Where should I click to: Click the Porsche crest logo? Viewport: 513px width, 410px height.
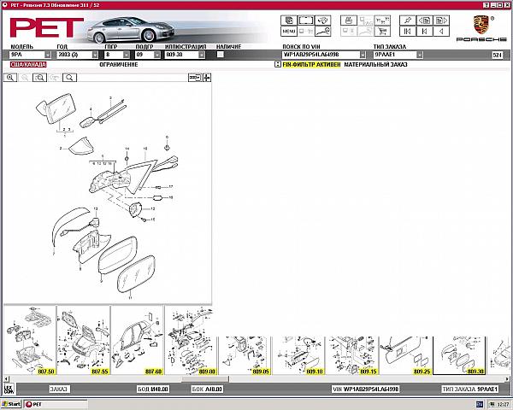coord(481,25)
